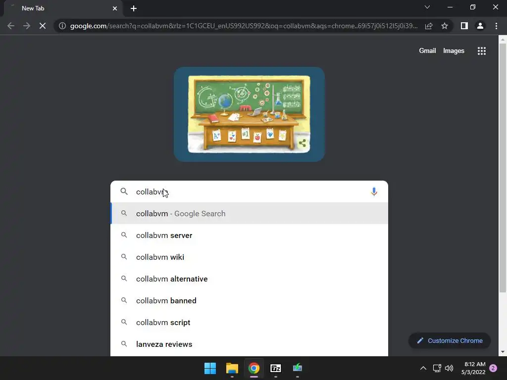The image size is (507, 380).
Task: Choose the 'collabvm alternative' suggestion
Action: point(249,279)
